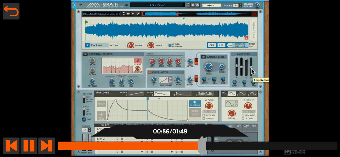Open the Ladder 24dB filter type dropdown
340x157 pixels.
pyautogui.click(x=203, y=57)
